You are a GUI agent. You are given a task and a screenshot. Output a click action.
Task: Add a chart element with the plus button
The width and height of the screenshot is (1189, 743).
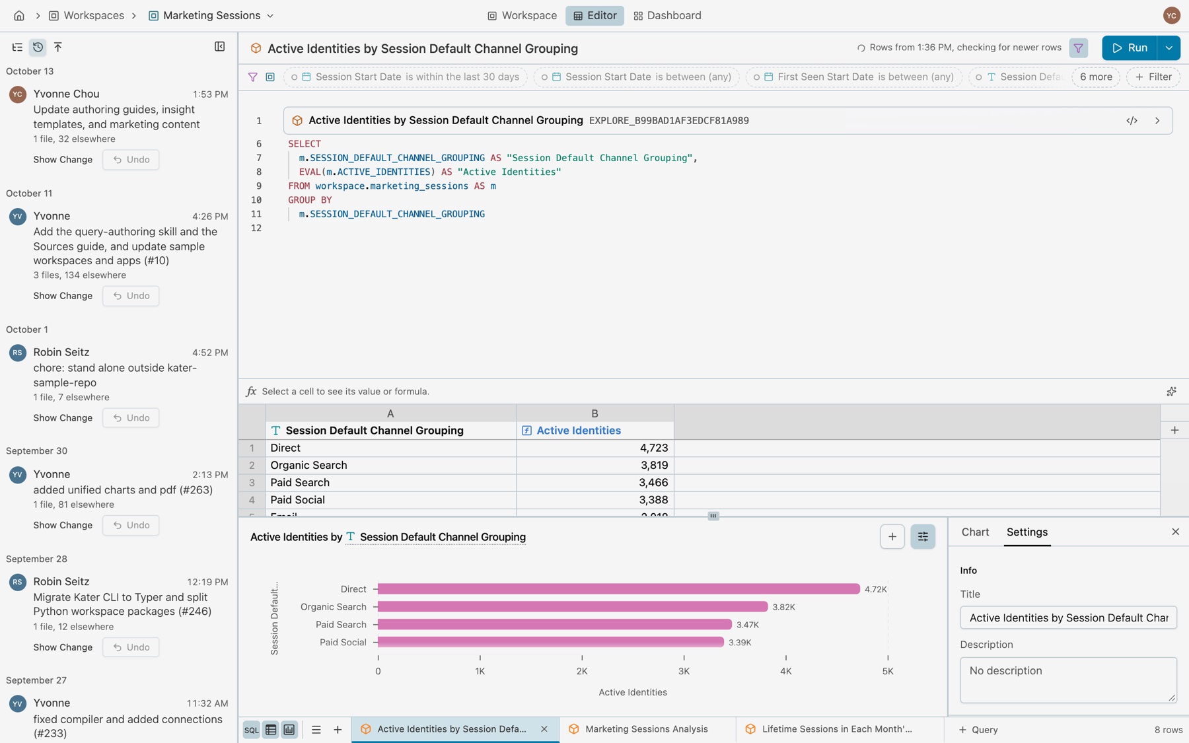coord(892,536)
